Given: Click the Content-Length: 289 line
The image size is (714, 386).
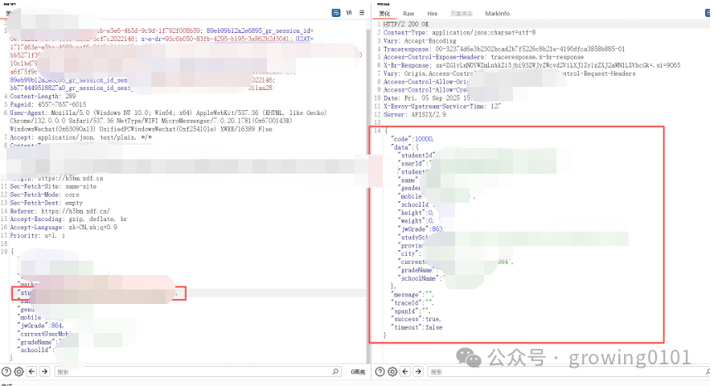Looking at the screenshot, I should pyautogui.click(x=43, y=96).
